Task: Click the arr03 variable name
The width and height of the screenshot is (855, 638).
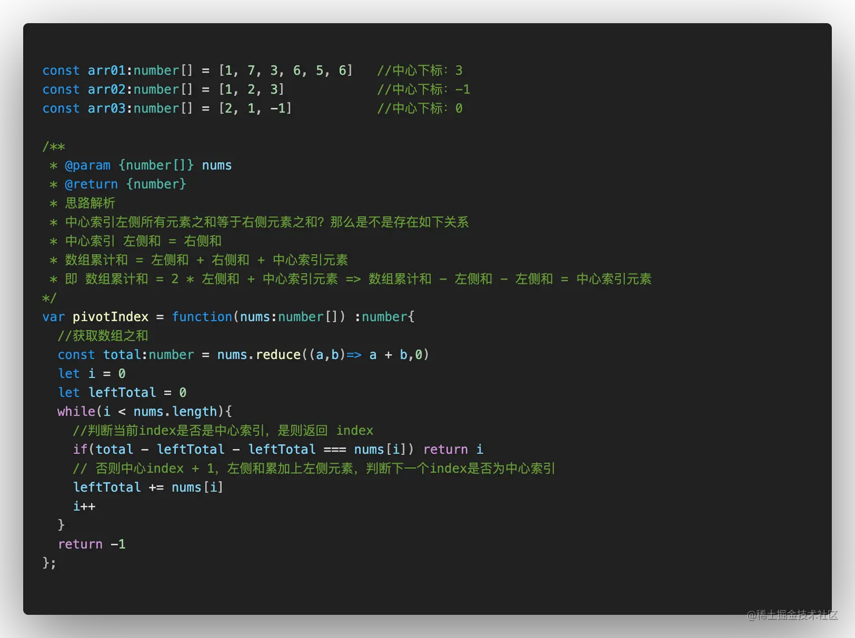Action: point(106,109)
